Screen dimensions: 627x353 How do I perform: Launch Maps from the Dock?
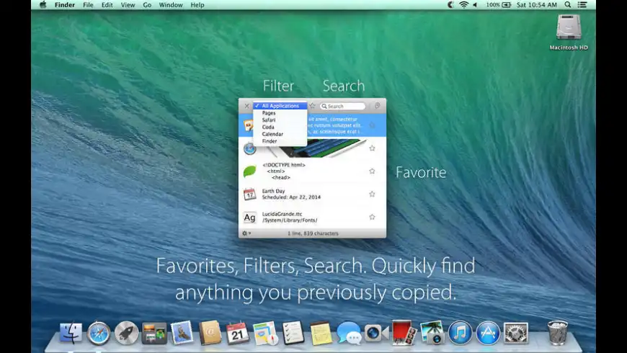tap(265, 333)
